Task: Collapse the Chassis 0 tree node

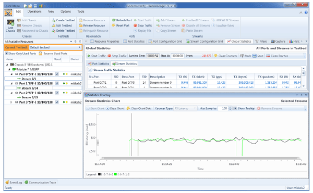Action: point(7,65)
